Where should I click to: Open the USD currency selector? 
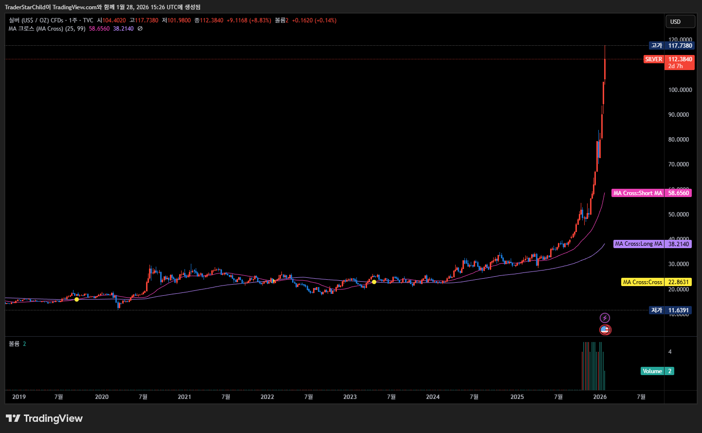[680, 22]
